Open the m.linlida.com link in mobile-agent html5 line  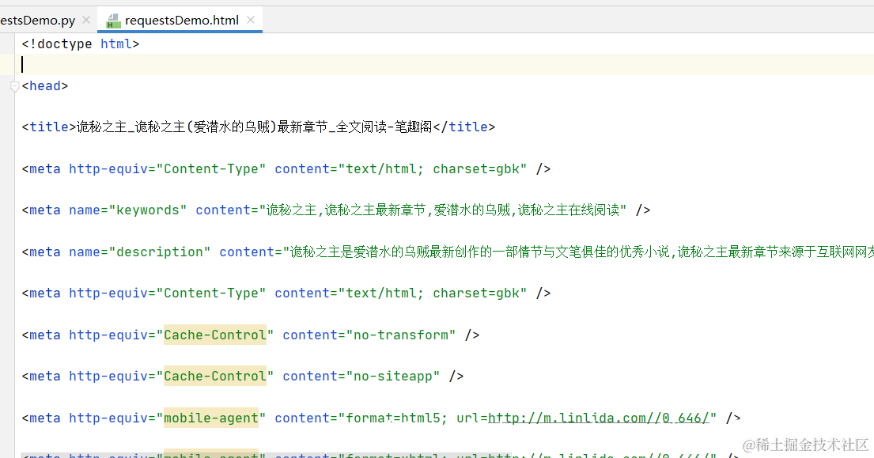(x=599, y=418)
